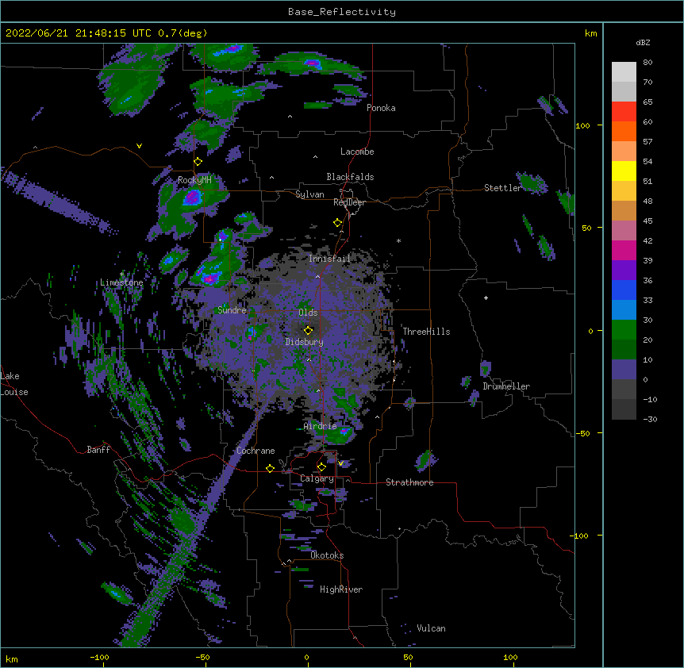The height and width of the screenshot is (668, 684).
Task: Click the RedDeer city label
Action: click(349, 202)
